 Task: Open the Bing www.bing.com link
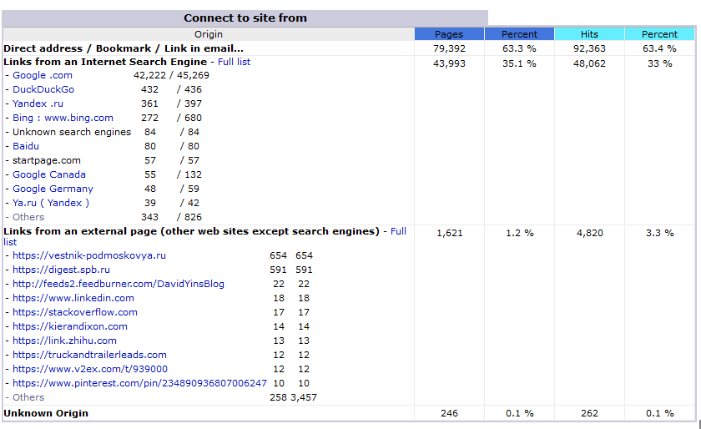point(63,118)
